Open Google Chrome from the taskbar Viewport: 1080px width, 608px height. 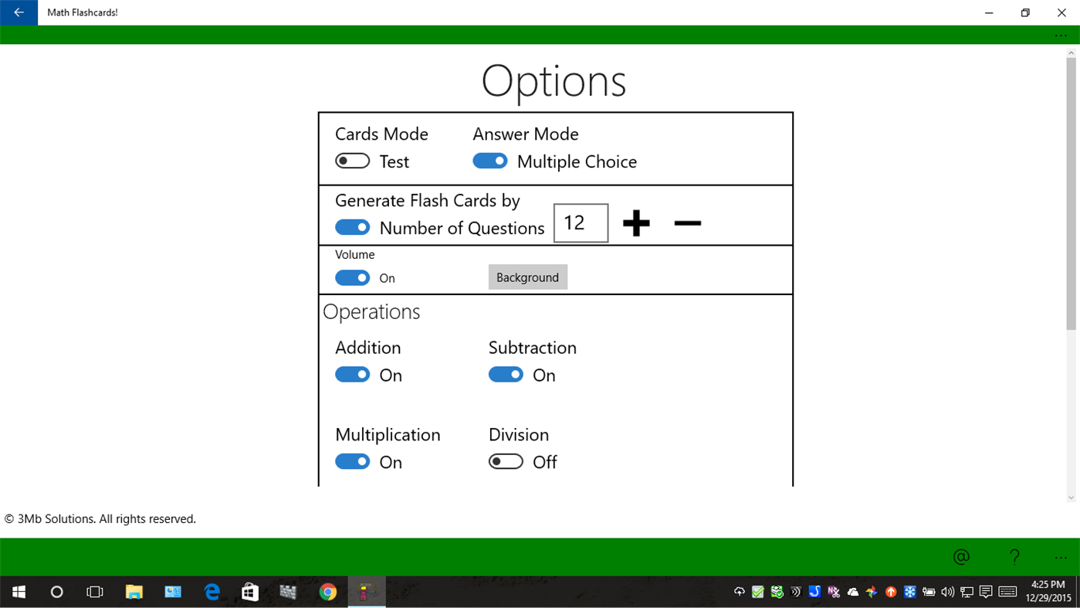coord(327,592)
